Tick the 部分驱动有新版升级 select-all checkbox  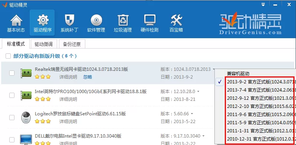click(8, 56)
